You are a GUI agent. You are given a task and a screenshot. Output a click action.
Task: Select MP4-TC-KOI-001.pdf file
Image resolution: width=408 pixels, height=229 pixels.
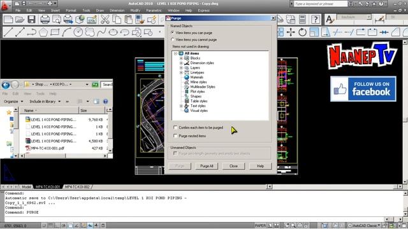[x=47, y=148]
